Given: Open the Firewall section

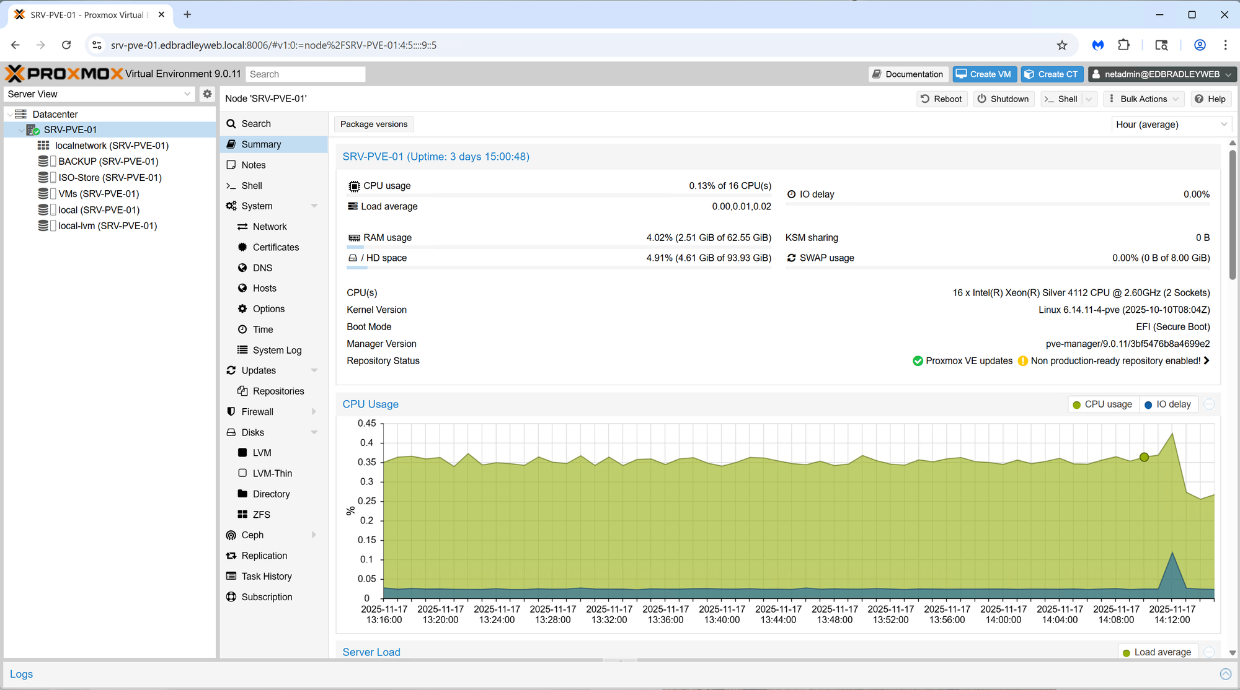Looking at the screenshot, I should tap(257, 412).
